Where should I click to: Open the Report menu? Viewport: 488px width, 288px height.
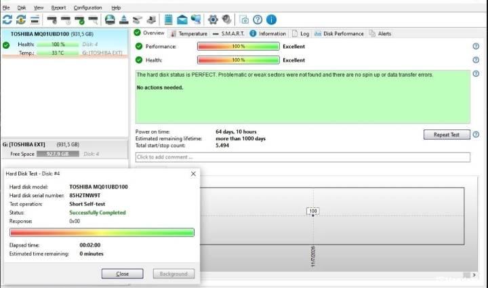pyautogui.click(x=58, y=7)
